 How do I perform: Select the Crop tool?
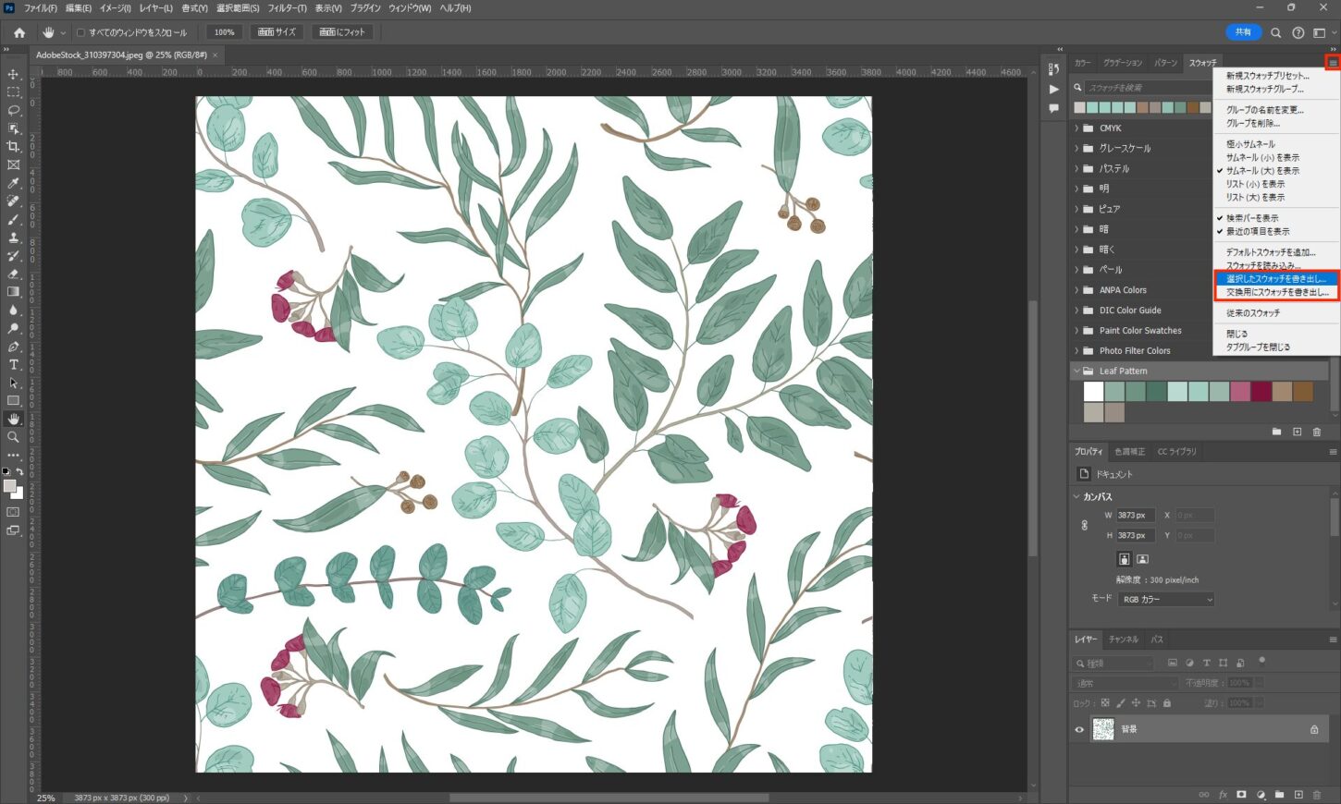click(x=13, y=147)
